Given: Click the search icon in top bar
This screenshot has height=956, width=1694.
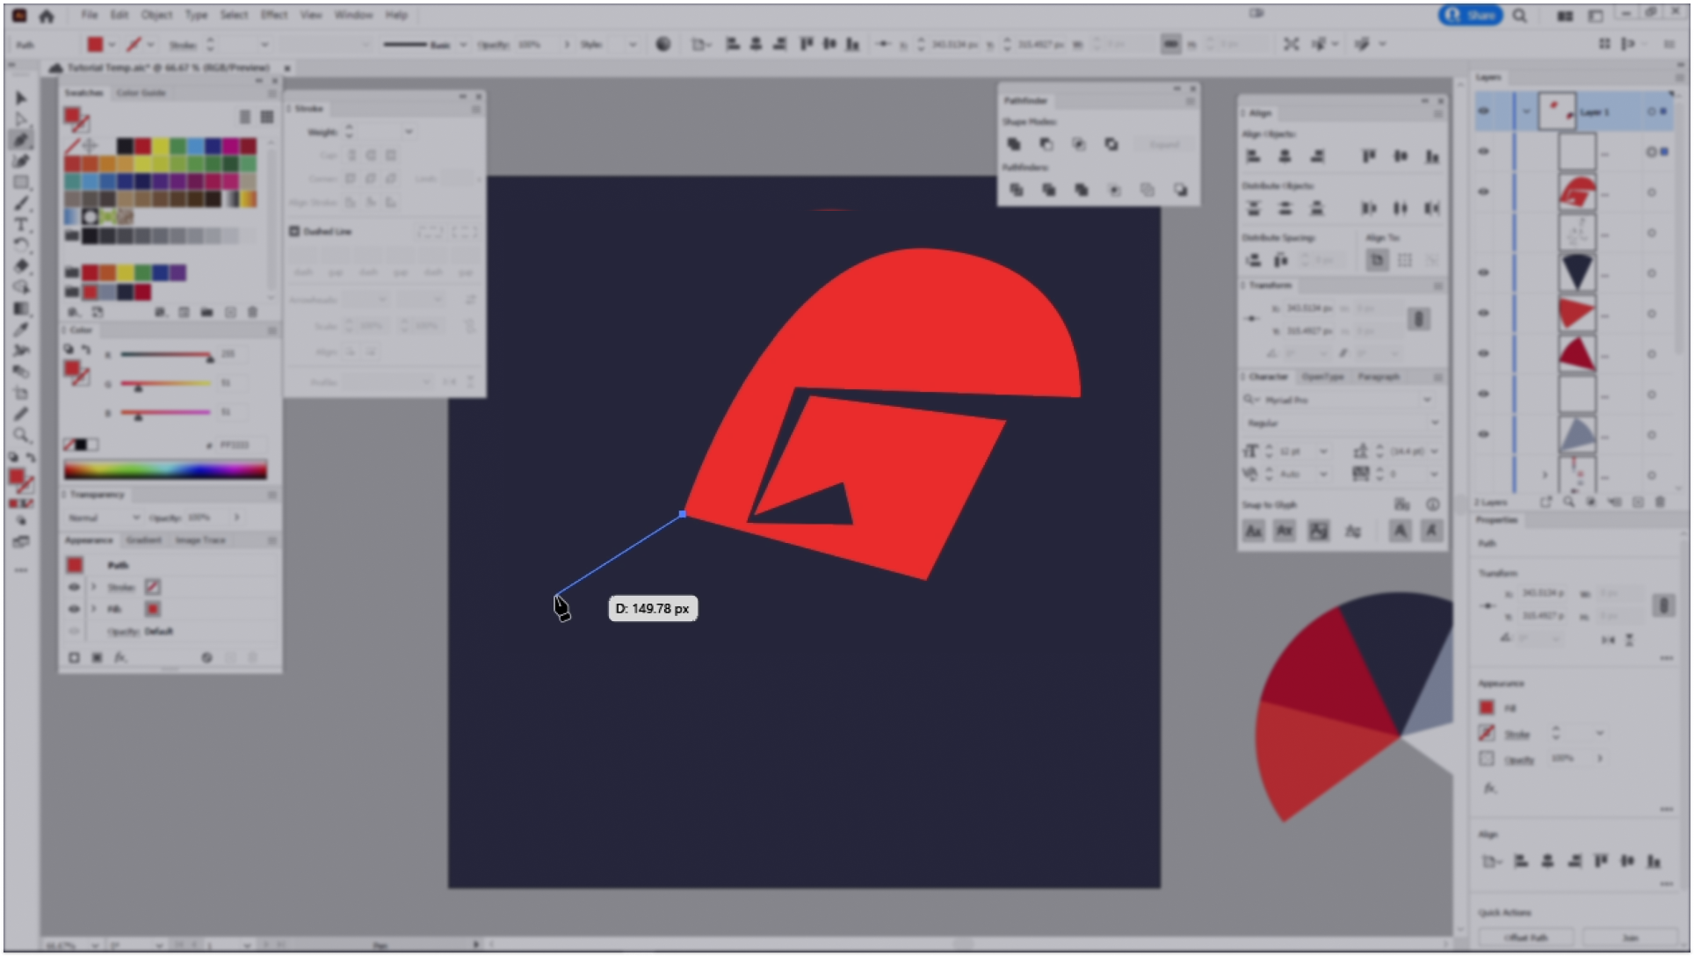Looking at the screenshot, I should point(1519,15).
